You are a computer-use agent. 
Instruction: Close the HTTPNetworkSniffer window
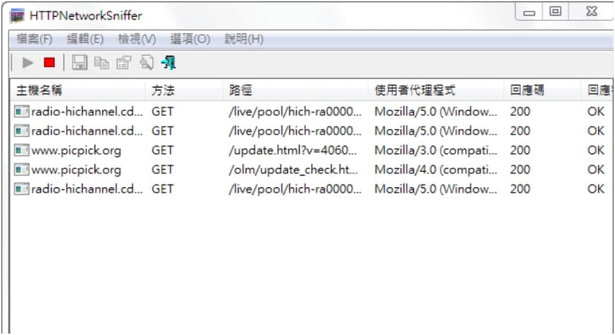pos(591,12)
